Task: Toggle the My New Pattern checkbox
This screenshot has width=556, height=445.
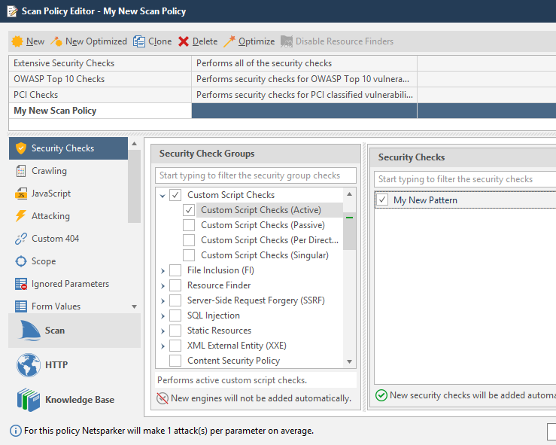Action: (x=383, y=200)
